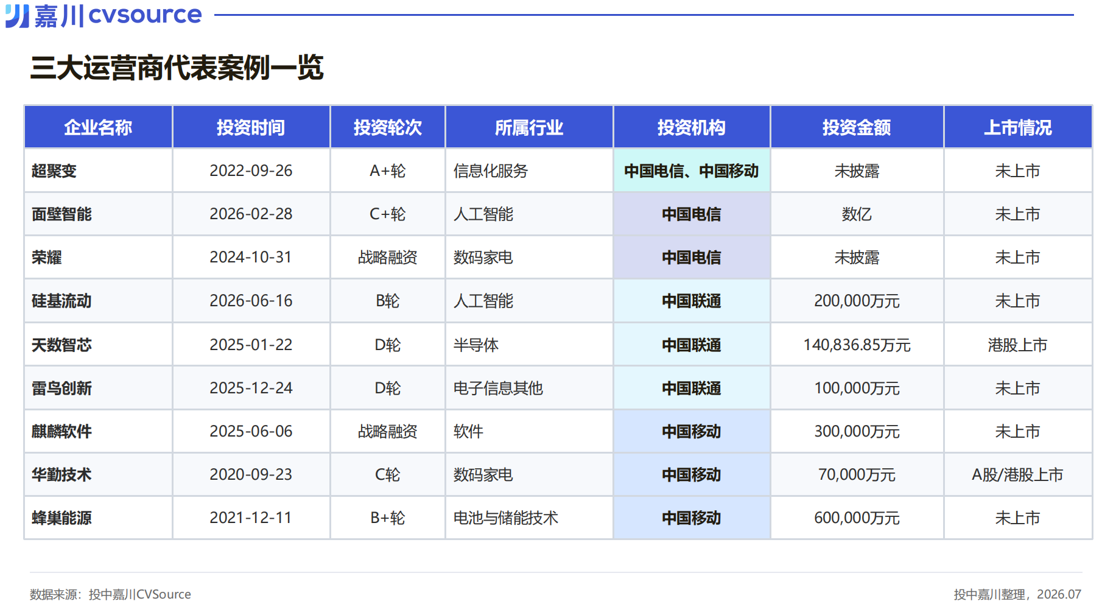Click the amount 70,000万元
This screenshot has width=1102, height=604.
857,474
